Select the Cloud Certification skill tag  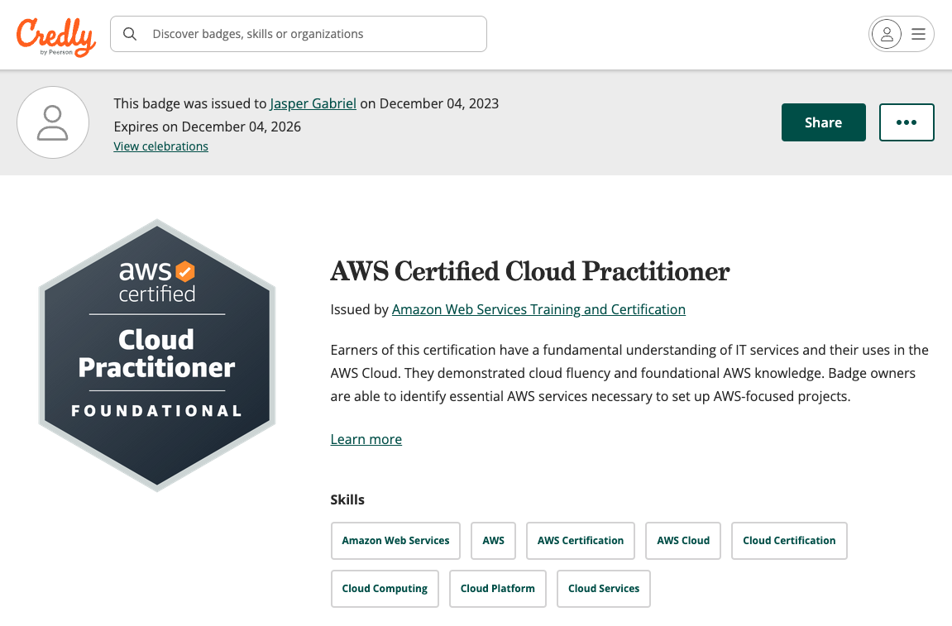click(x=788, y=540)
